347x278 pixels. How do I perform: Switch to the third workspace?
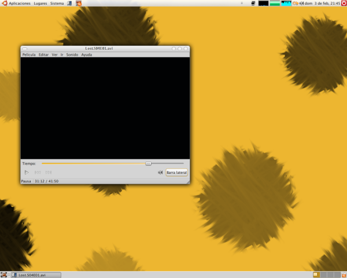(x=330, y=275)
